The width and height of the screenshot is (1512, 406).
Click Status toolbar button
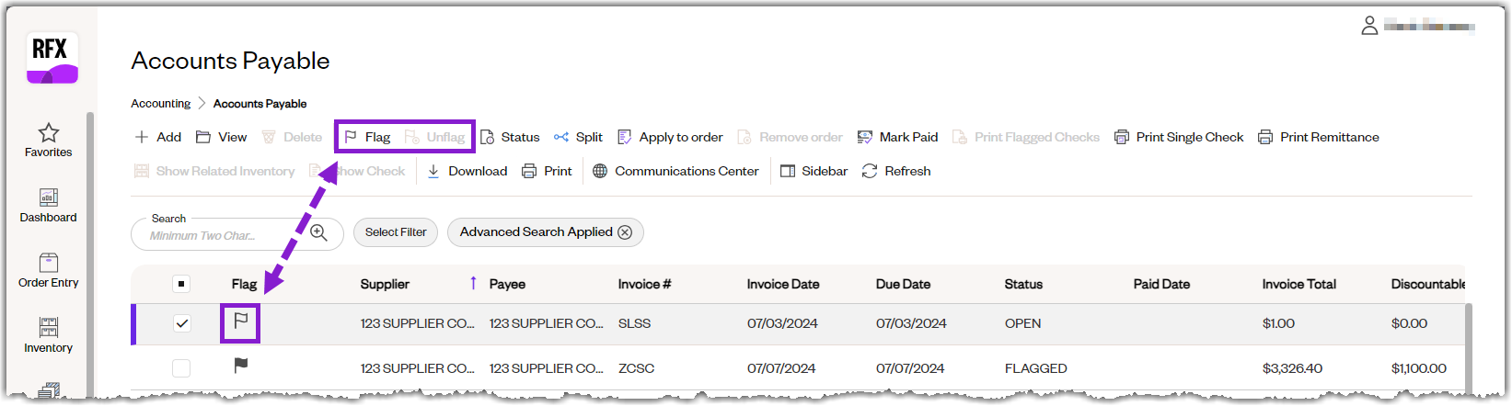(511, 137)
